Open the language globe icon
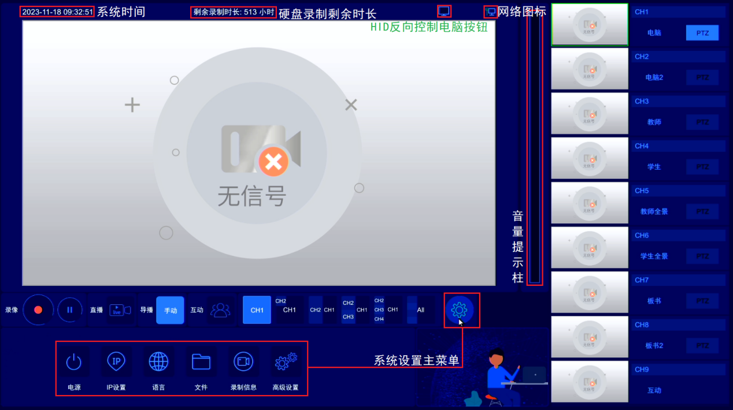Viewport: 733px width, 410px height. click(158, 362)
